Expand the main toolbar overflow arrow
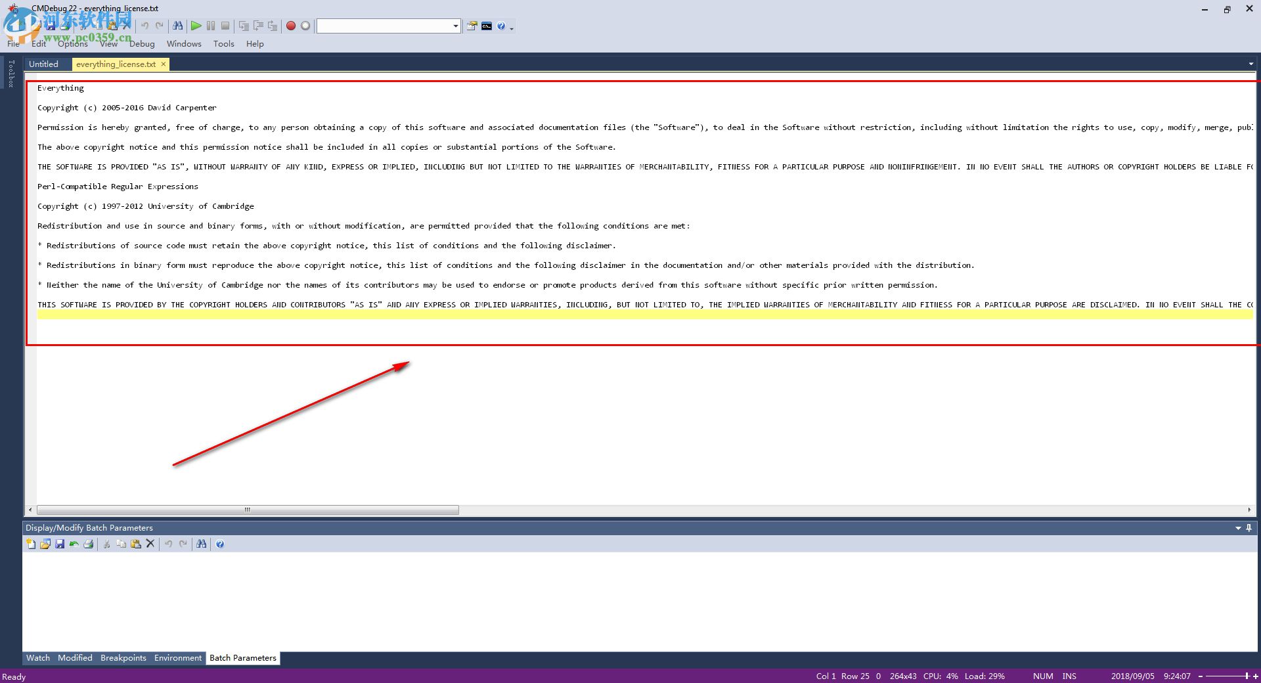 [512, 28]
